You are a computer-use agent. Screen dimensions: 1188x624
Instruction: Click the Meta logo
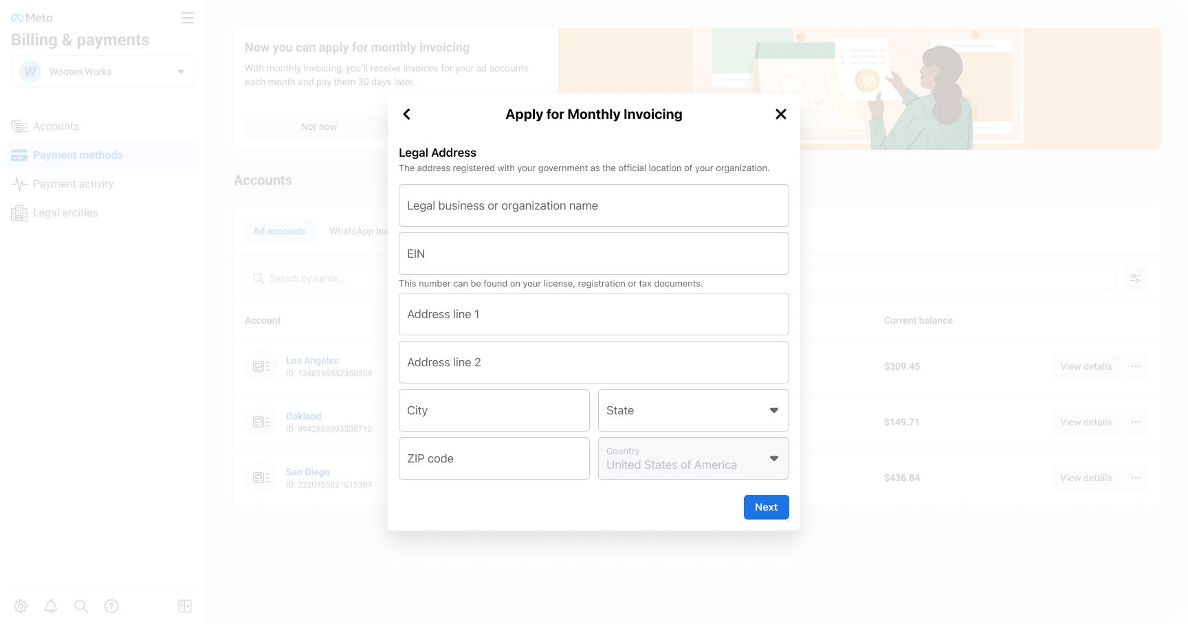[x=32, y=18]
